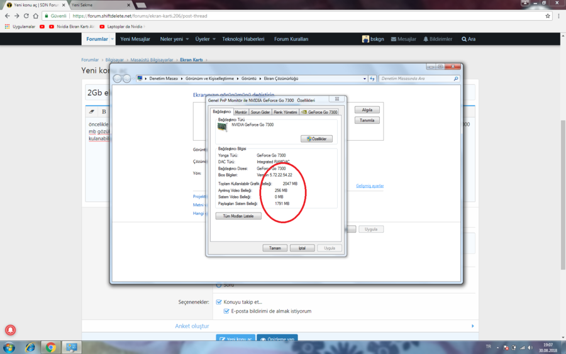Open the Control Panel taskbar item
Image resolution: width=566 pixels, height=354 pixels.
pyautogui.click(x=72, y=348)
